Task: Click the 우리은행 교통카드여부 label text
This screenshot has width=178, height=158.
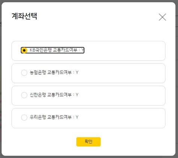Action: (51, 117)
